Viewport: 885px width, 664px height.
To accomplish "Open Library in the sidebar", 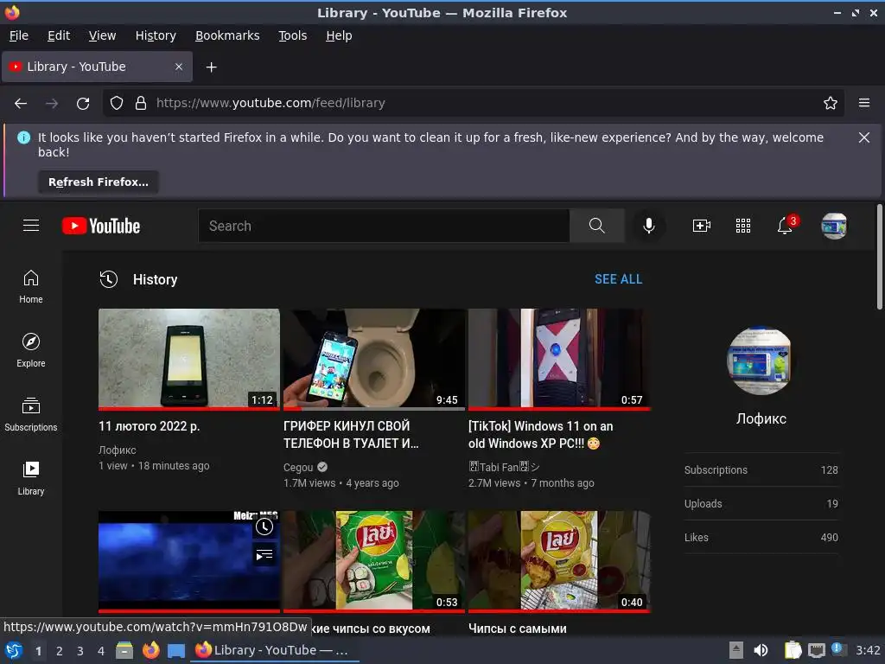I will pos(31,478).
